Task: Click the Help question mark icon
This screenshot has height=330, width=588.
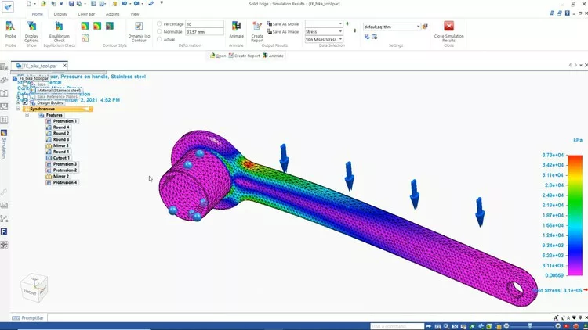Action: [568, 13]
